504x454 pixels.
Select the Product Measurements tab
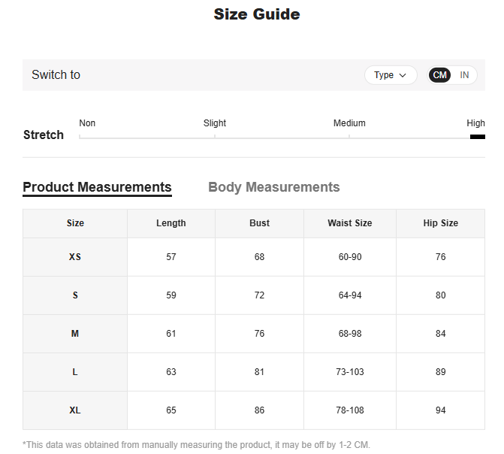click(97, 187)
